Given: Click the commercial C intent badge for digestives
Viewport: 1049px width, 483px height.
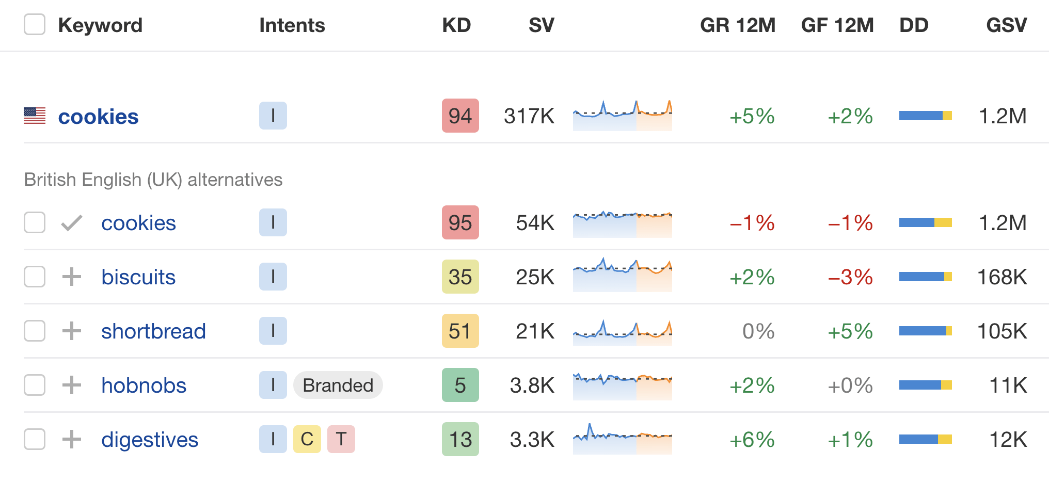Looking at the screenshot, I should tap(307, 440).
